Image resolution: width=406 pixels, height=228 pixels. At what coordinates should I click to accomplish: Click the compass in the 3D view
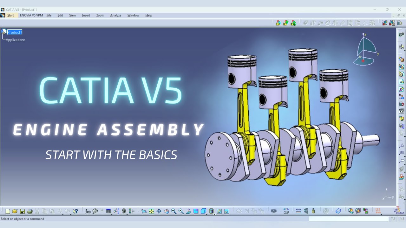pyautogui.click(x=366, y=50)
